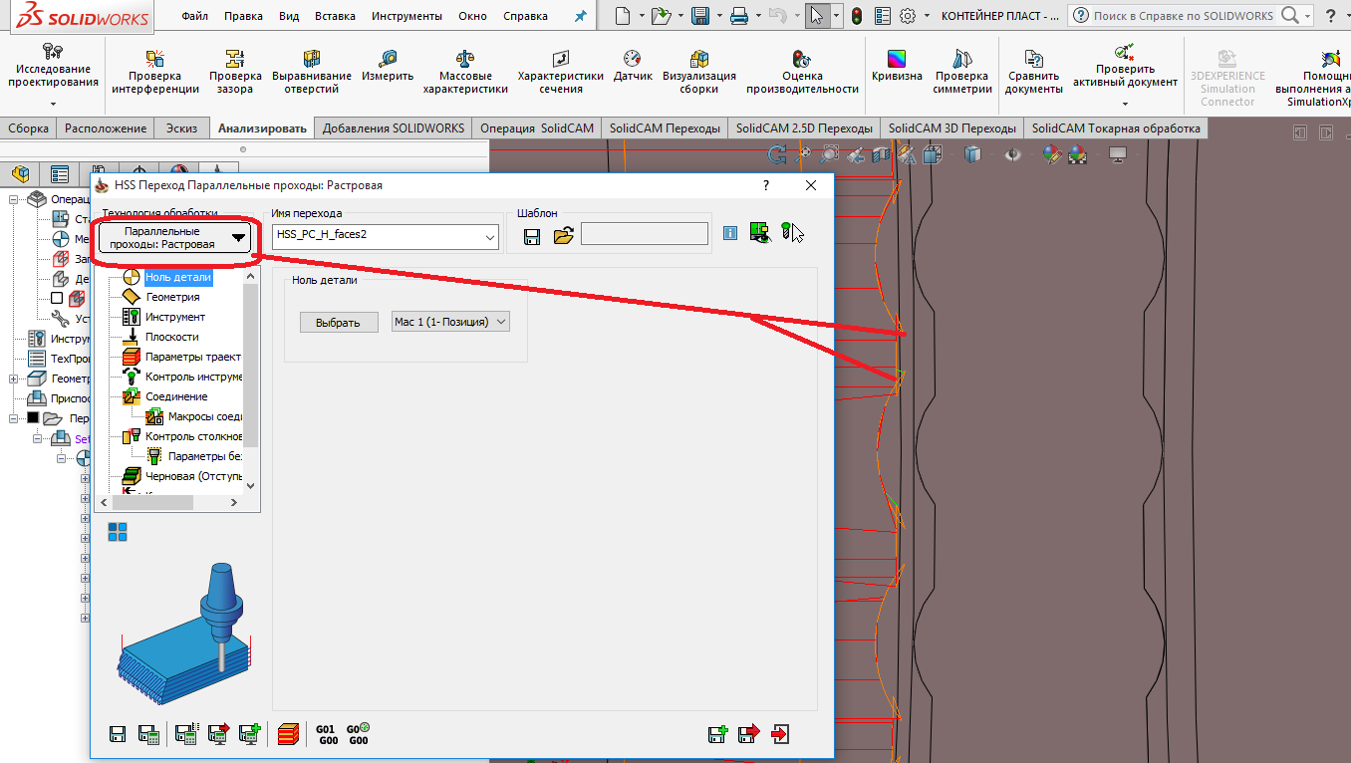Open Характеристики сечения tool
1351x763 pixels.
(561, 71)
